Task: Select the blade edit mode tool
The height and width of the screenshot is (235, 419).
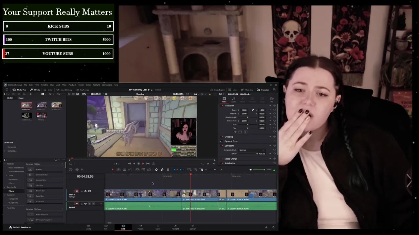Action: [124, 170]
